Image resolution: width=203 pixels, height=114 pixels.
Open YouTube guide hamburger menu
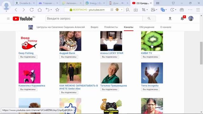pyautogui.click(x=8, y=19)
